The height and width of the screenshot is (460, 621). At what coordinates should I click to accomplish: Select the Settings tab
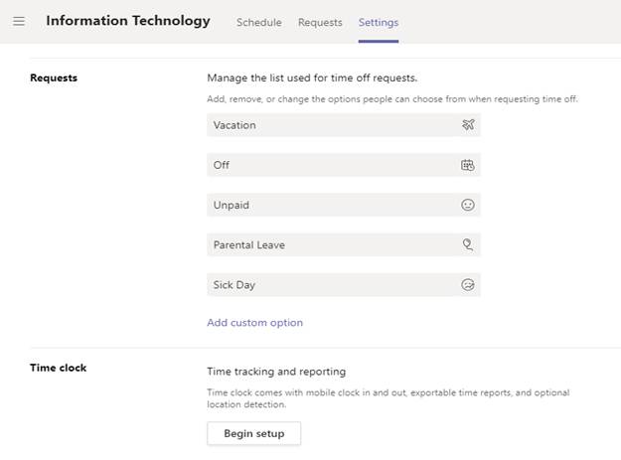[379, 23]
